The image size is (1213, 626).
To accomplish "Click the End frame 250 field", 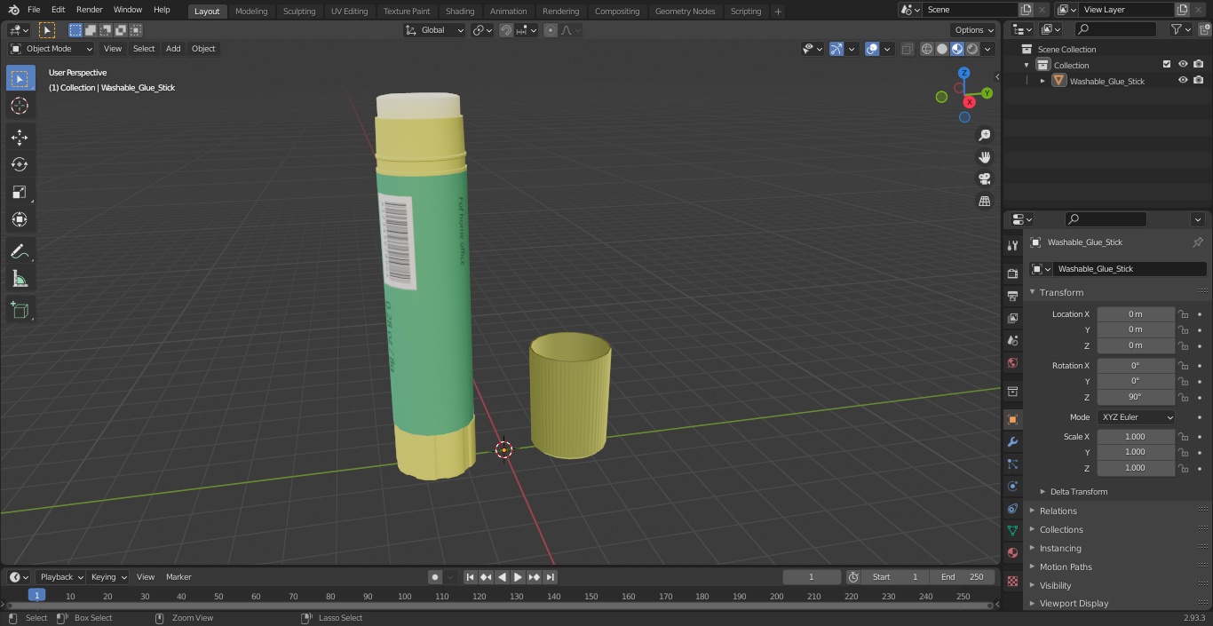I will pos(964,577).
